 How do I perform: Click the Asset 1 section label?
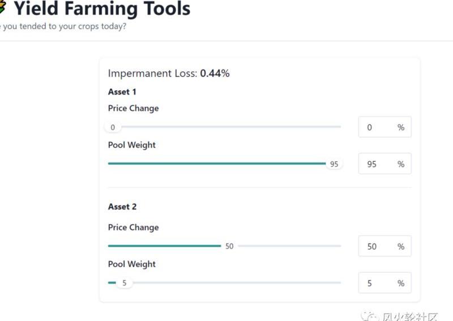[x=122, y=92]
